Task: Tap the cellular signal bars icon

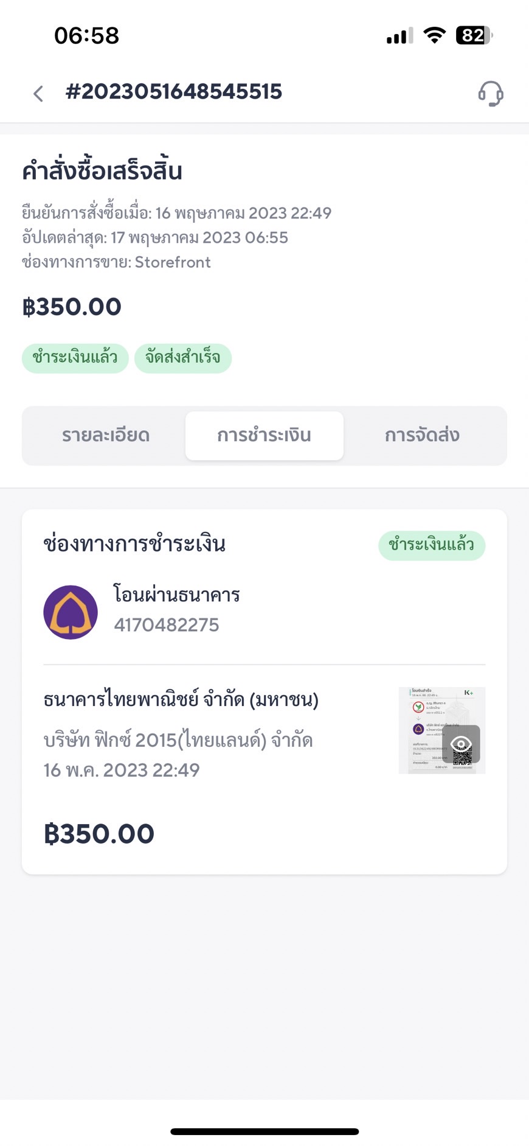Action: pyautogui.click(x=399, y=36)
